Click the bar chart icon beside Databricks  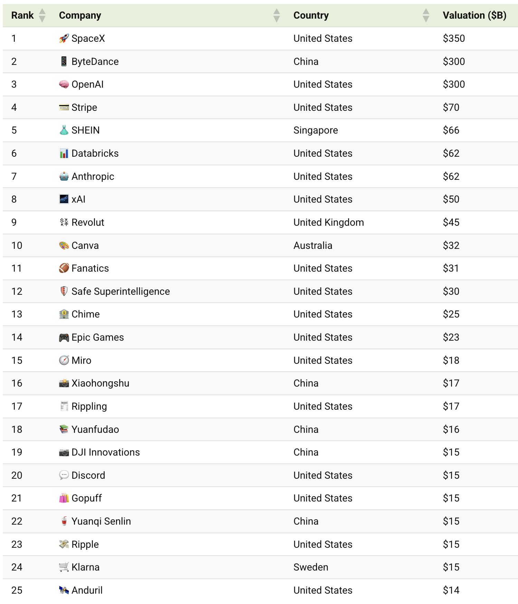pyautogui.click(x=64, y=153)
